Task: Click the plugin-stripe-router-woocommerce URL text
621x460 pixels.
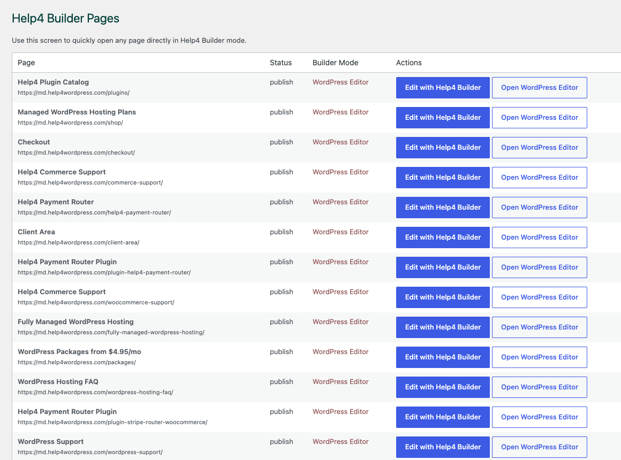Action: 112,422
